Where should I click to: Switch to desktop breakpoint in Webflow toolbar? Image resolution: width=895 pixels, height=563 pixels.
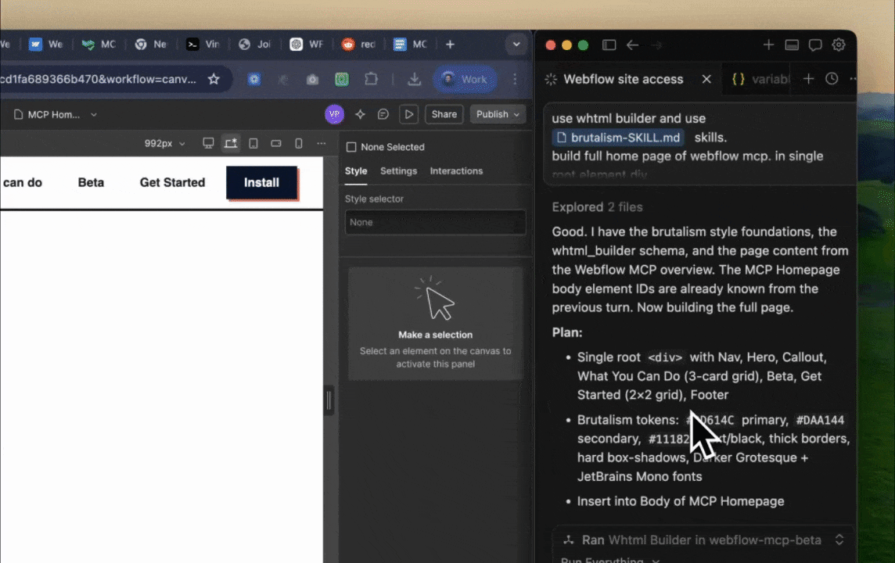208,143
